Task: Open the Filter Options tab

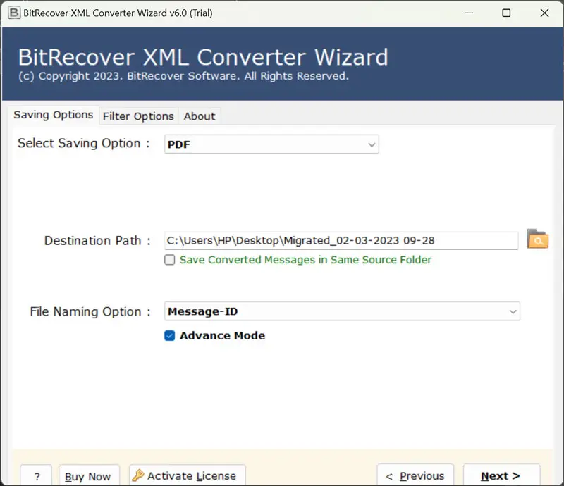Action: [x=138, y=116]
